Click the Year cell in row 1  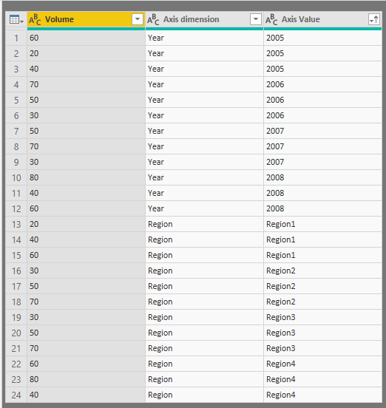[204, 38]
